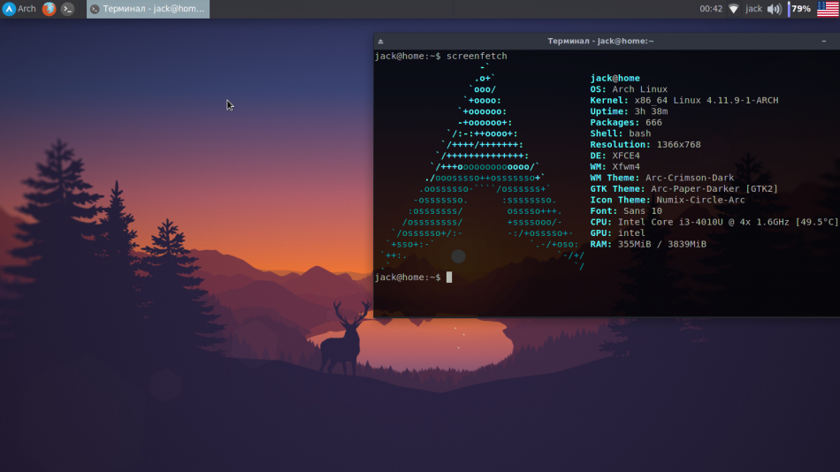Click the 'Uptime: 3h 38m' line
The height and width of the screenshot is (472, 840).
[x=629, y=111]
